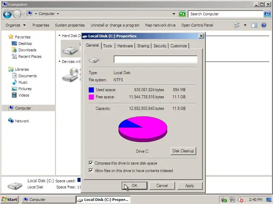Click the magenta Free space swatch
Image resolution: width=273 pixels, height=204 pixels.
pos(91,97)
